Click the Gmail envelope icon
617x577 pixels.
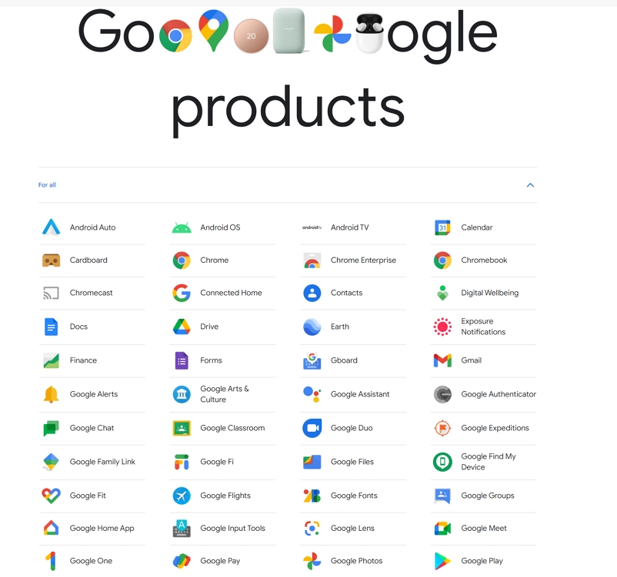pyautogui.click(x=442, y=360)
